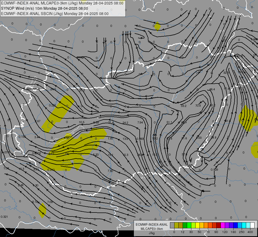Click the gray swatch in the legend
Viewport: 258px width, 237px height.
coord(172,225)
